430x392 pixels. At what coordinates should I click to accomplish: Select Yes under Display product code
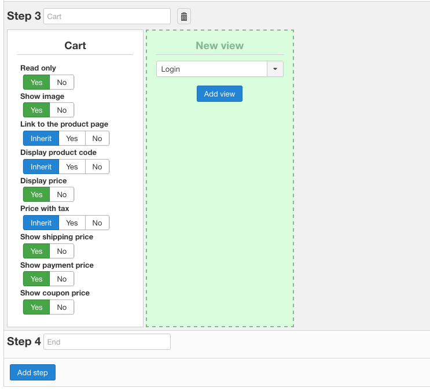(x=72, y=167)
